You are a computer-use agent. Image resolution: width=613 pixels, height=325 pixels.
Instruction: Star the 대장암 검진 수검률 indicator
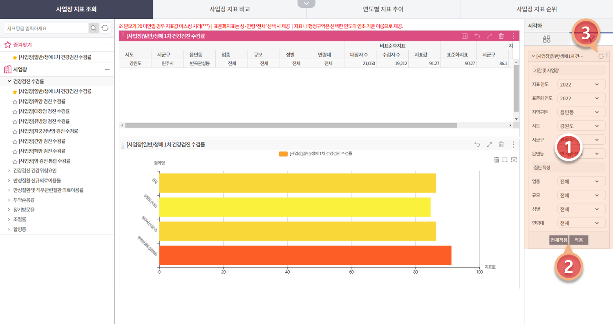[15, 111]
